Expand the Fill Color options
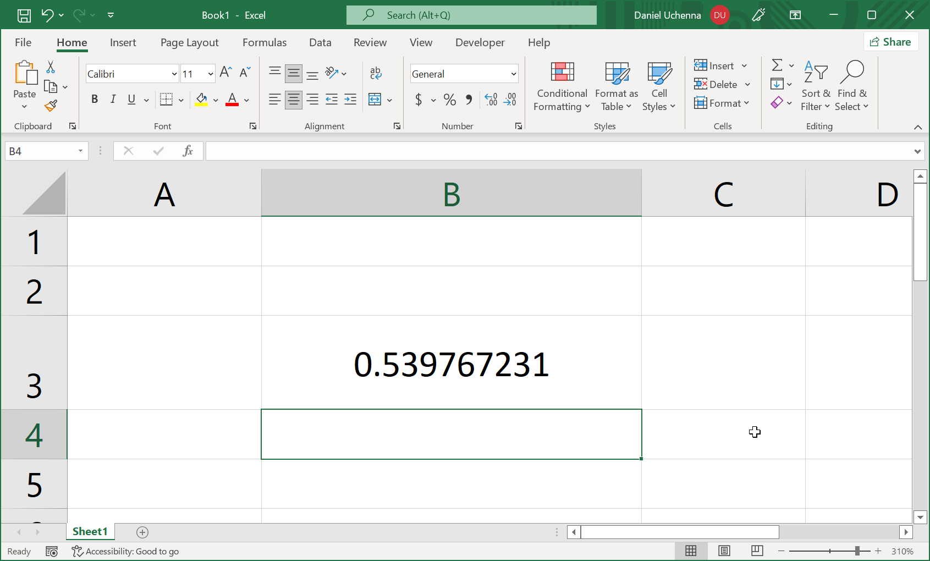Image resolution: width=930 pixels, height=561 pixels. point(215,100)
